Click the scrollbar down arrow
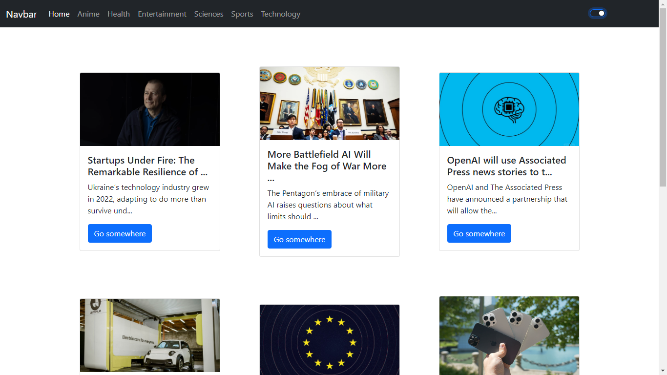The height and width of the screenshot is (375, 667). tap(663, 371)
